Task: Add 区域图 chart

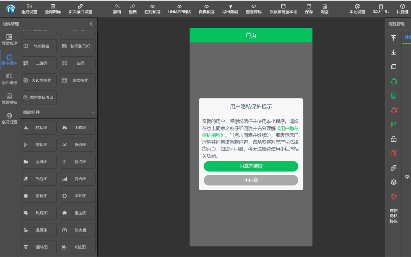Action: click(39, 162)
